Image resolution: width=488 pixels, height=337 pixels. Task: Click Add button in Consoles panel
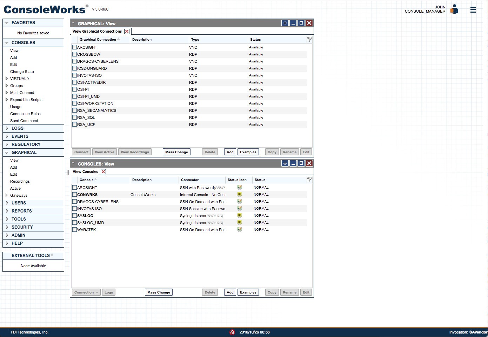pyautogui.click(x=230, y=292)
